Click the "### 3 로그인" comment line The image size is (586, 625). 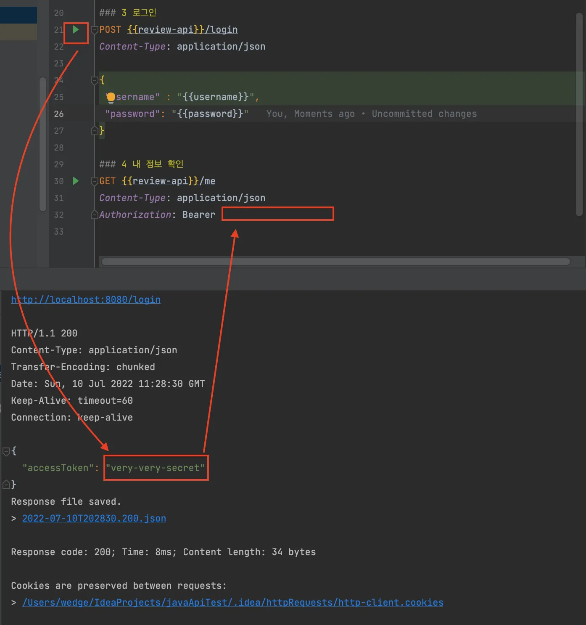click(x=128, y=13)
